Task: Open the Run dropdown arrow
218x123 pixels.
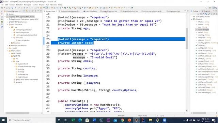Action: (x=67, y=8)
